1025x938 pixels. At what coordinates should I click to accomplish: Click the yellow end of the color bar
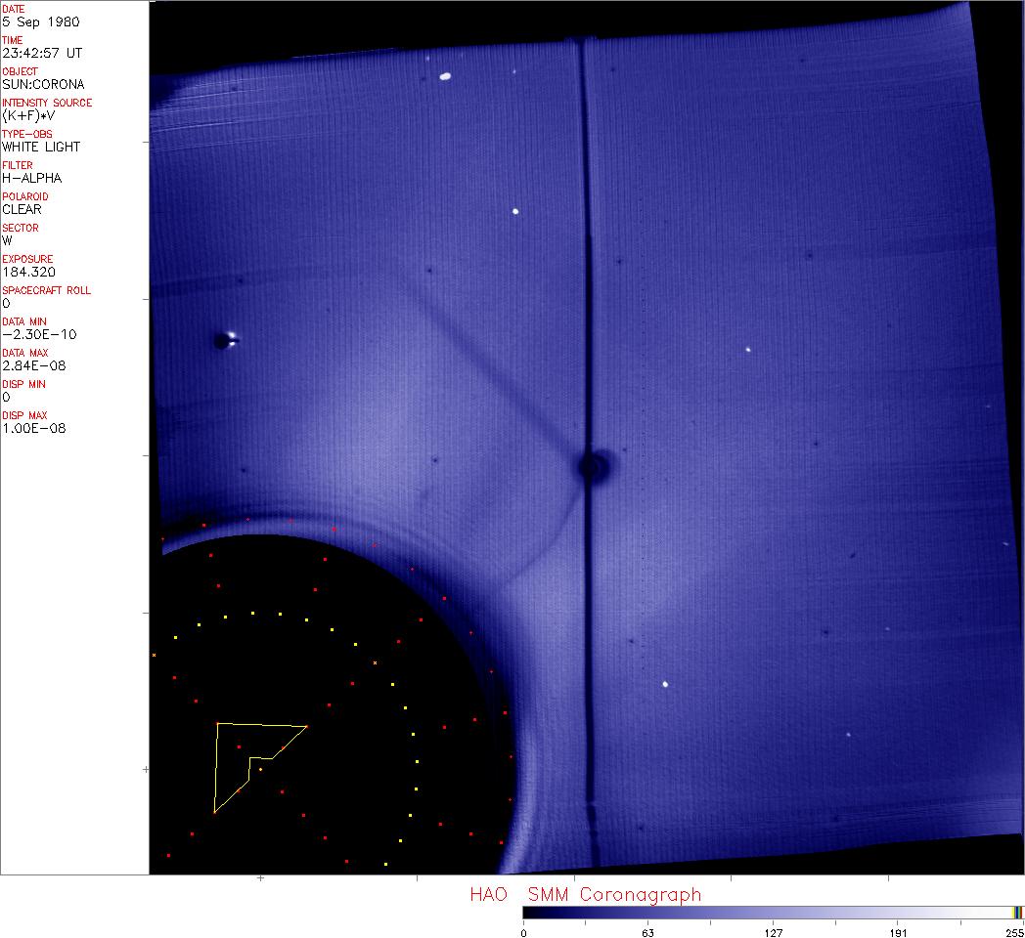1015,913
